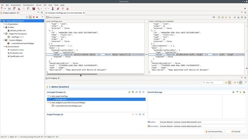Click the Commit button
This screenshot has height=139, width=248.
point(236,131)
